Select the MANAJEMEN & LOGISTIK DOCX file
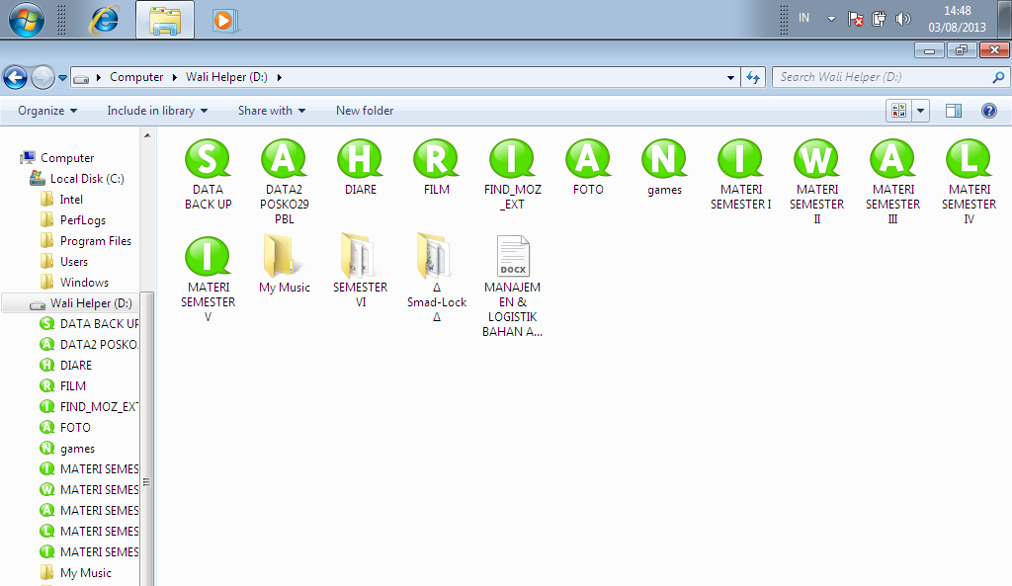This screenshot has width=1012, height=586. click(x=512, y=258)
